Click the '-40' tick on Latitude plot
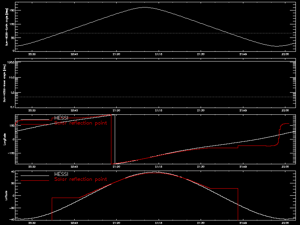 click(x=12, y=219)
